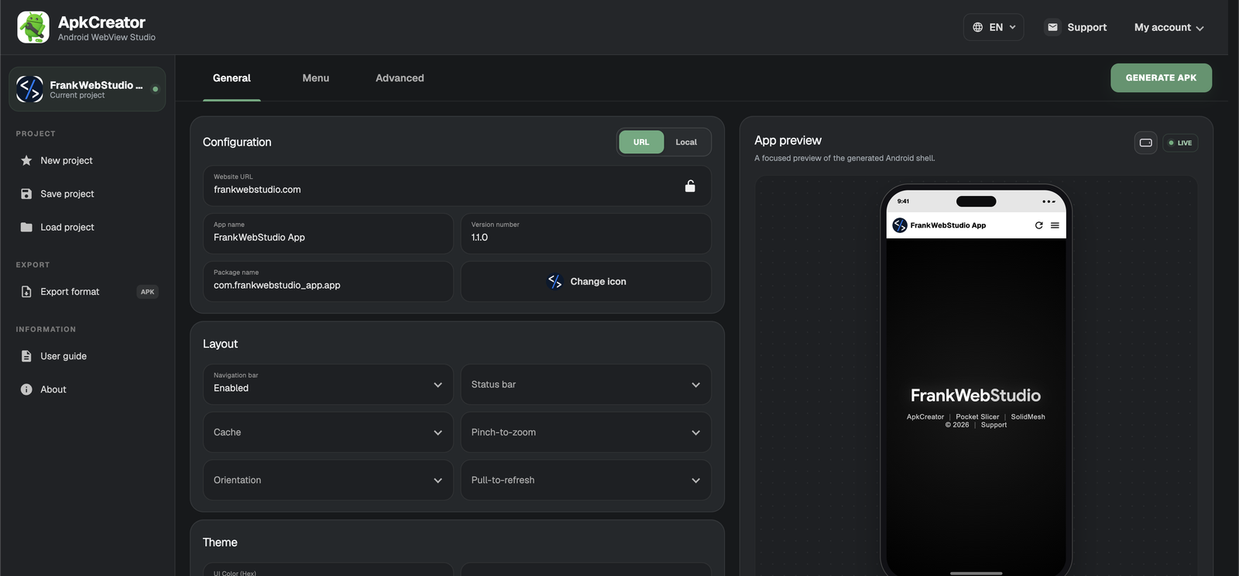Click the Change icon button
Image resolution: width=1239 pixels, height=576 pixels.
[586, 281]
